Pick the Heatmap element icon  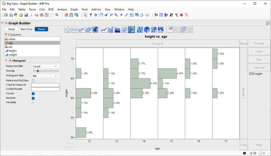(140, 30)
